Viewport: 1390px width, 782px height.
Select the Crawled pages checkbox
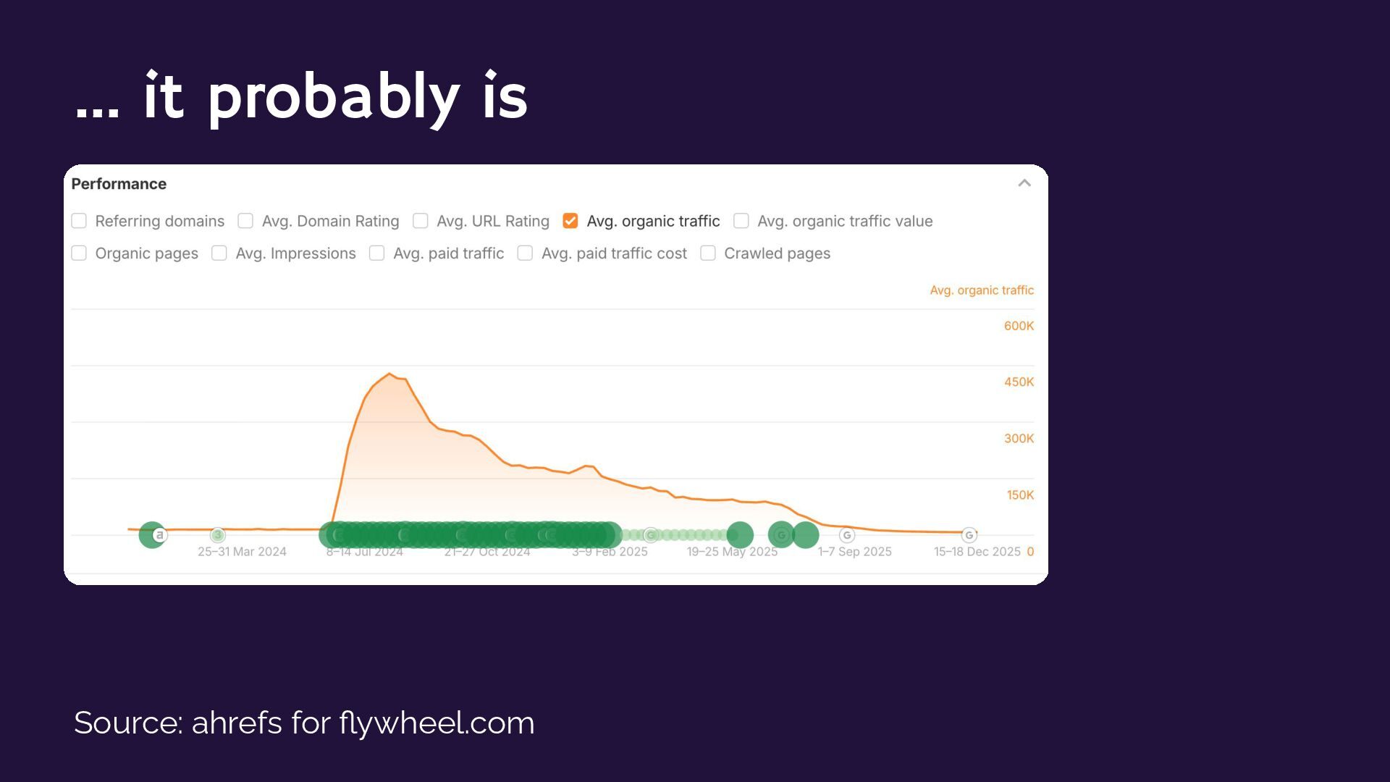[708, 253]
